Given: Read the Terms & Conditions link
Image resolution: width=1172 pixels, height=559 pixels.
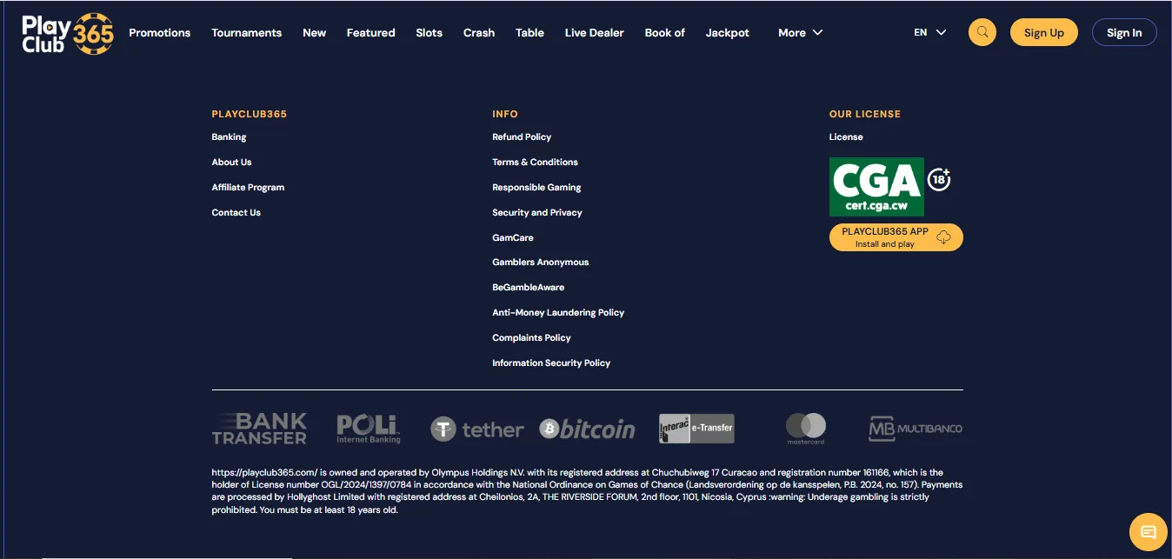Looking at the screenshot, I should pos(535,163).
